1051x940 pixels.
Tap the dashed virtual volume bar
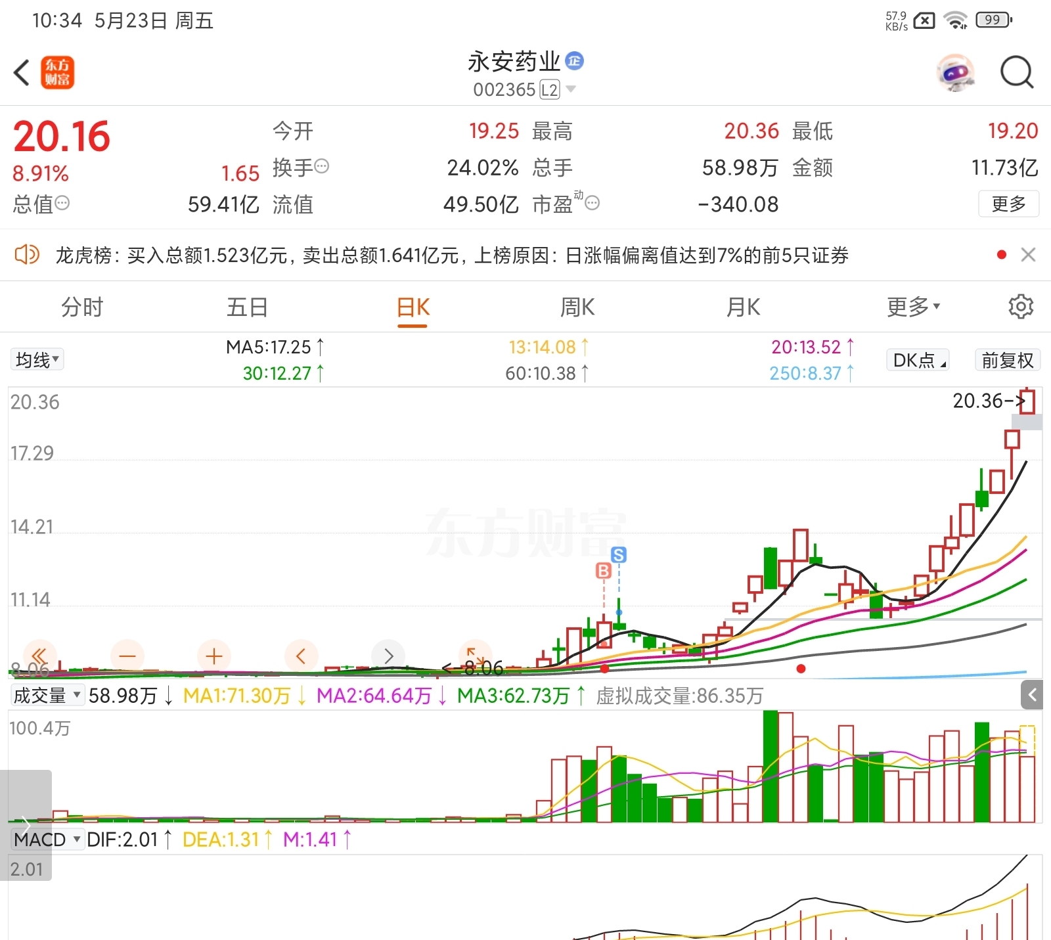(1027, 741)
